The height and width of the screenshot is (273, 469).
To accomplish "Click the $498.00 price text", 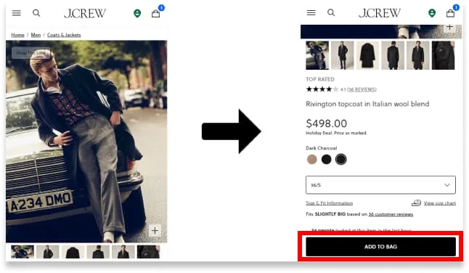I will pyautogui.click(x=326, y=123).
